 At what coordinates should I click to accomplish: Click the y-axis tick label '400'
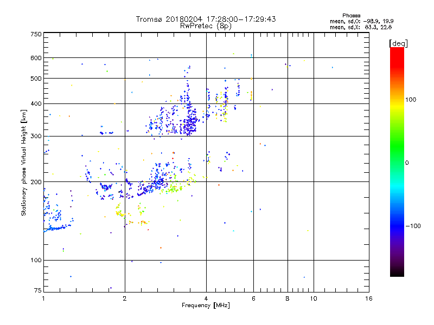coord(36,103)
